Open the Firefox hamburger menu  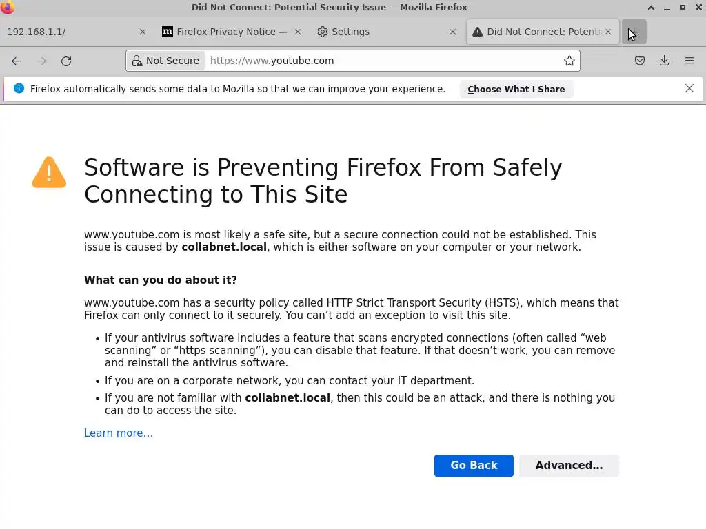(689, 61)
